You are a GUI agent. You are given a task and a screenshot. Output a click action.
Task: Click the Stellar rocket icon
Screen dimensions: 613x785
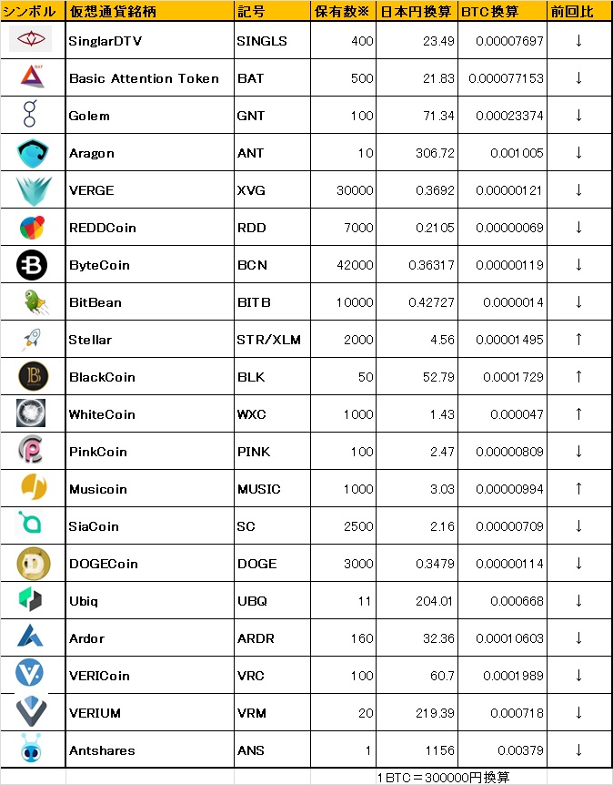point(32,339)
